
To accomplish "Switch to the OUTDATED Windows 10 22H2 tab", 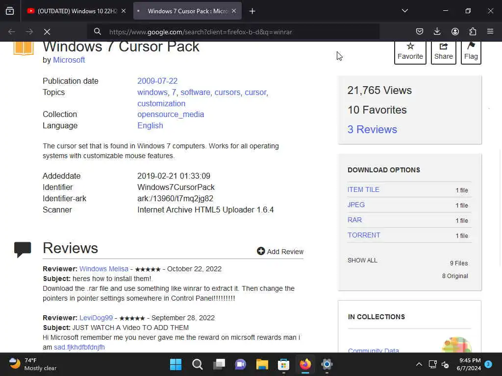I will (x=77, y=11).
